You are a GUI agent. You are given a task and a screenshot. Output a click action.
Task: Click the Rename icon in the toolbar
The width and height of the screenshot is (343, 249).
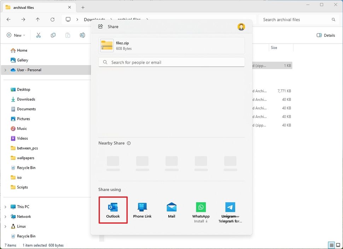pyautogui.click(x=82, y=35)
